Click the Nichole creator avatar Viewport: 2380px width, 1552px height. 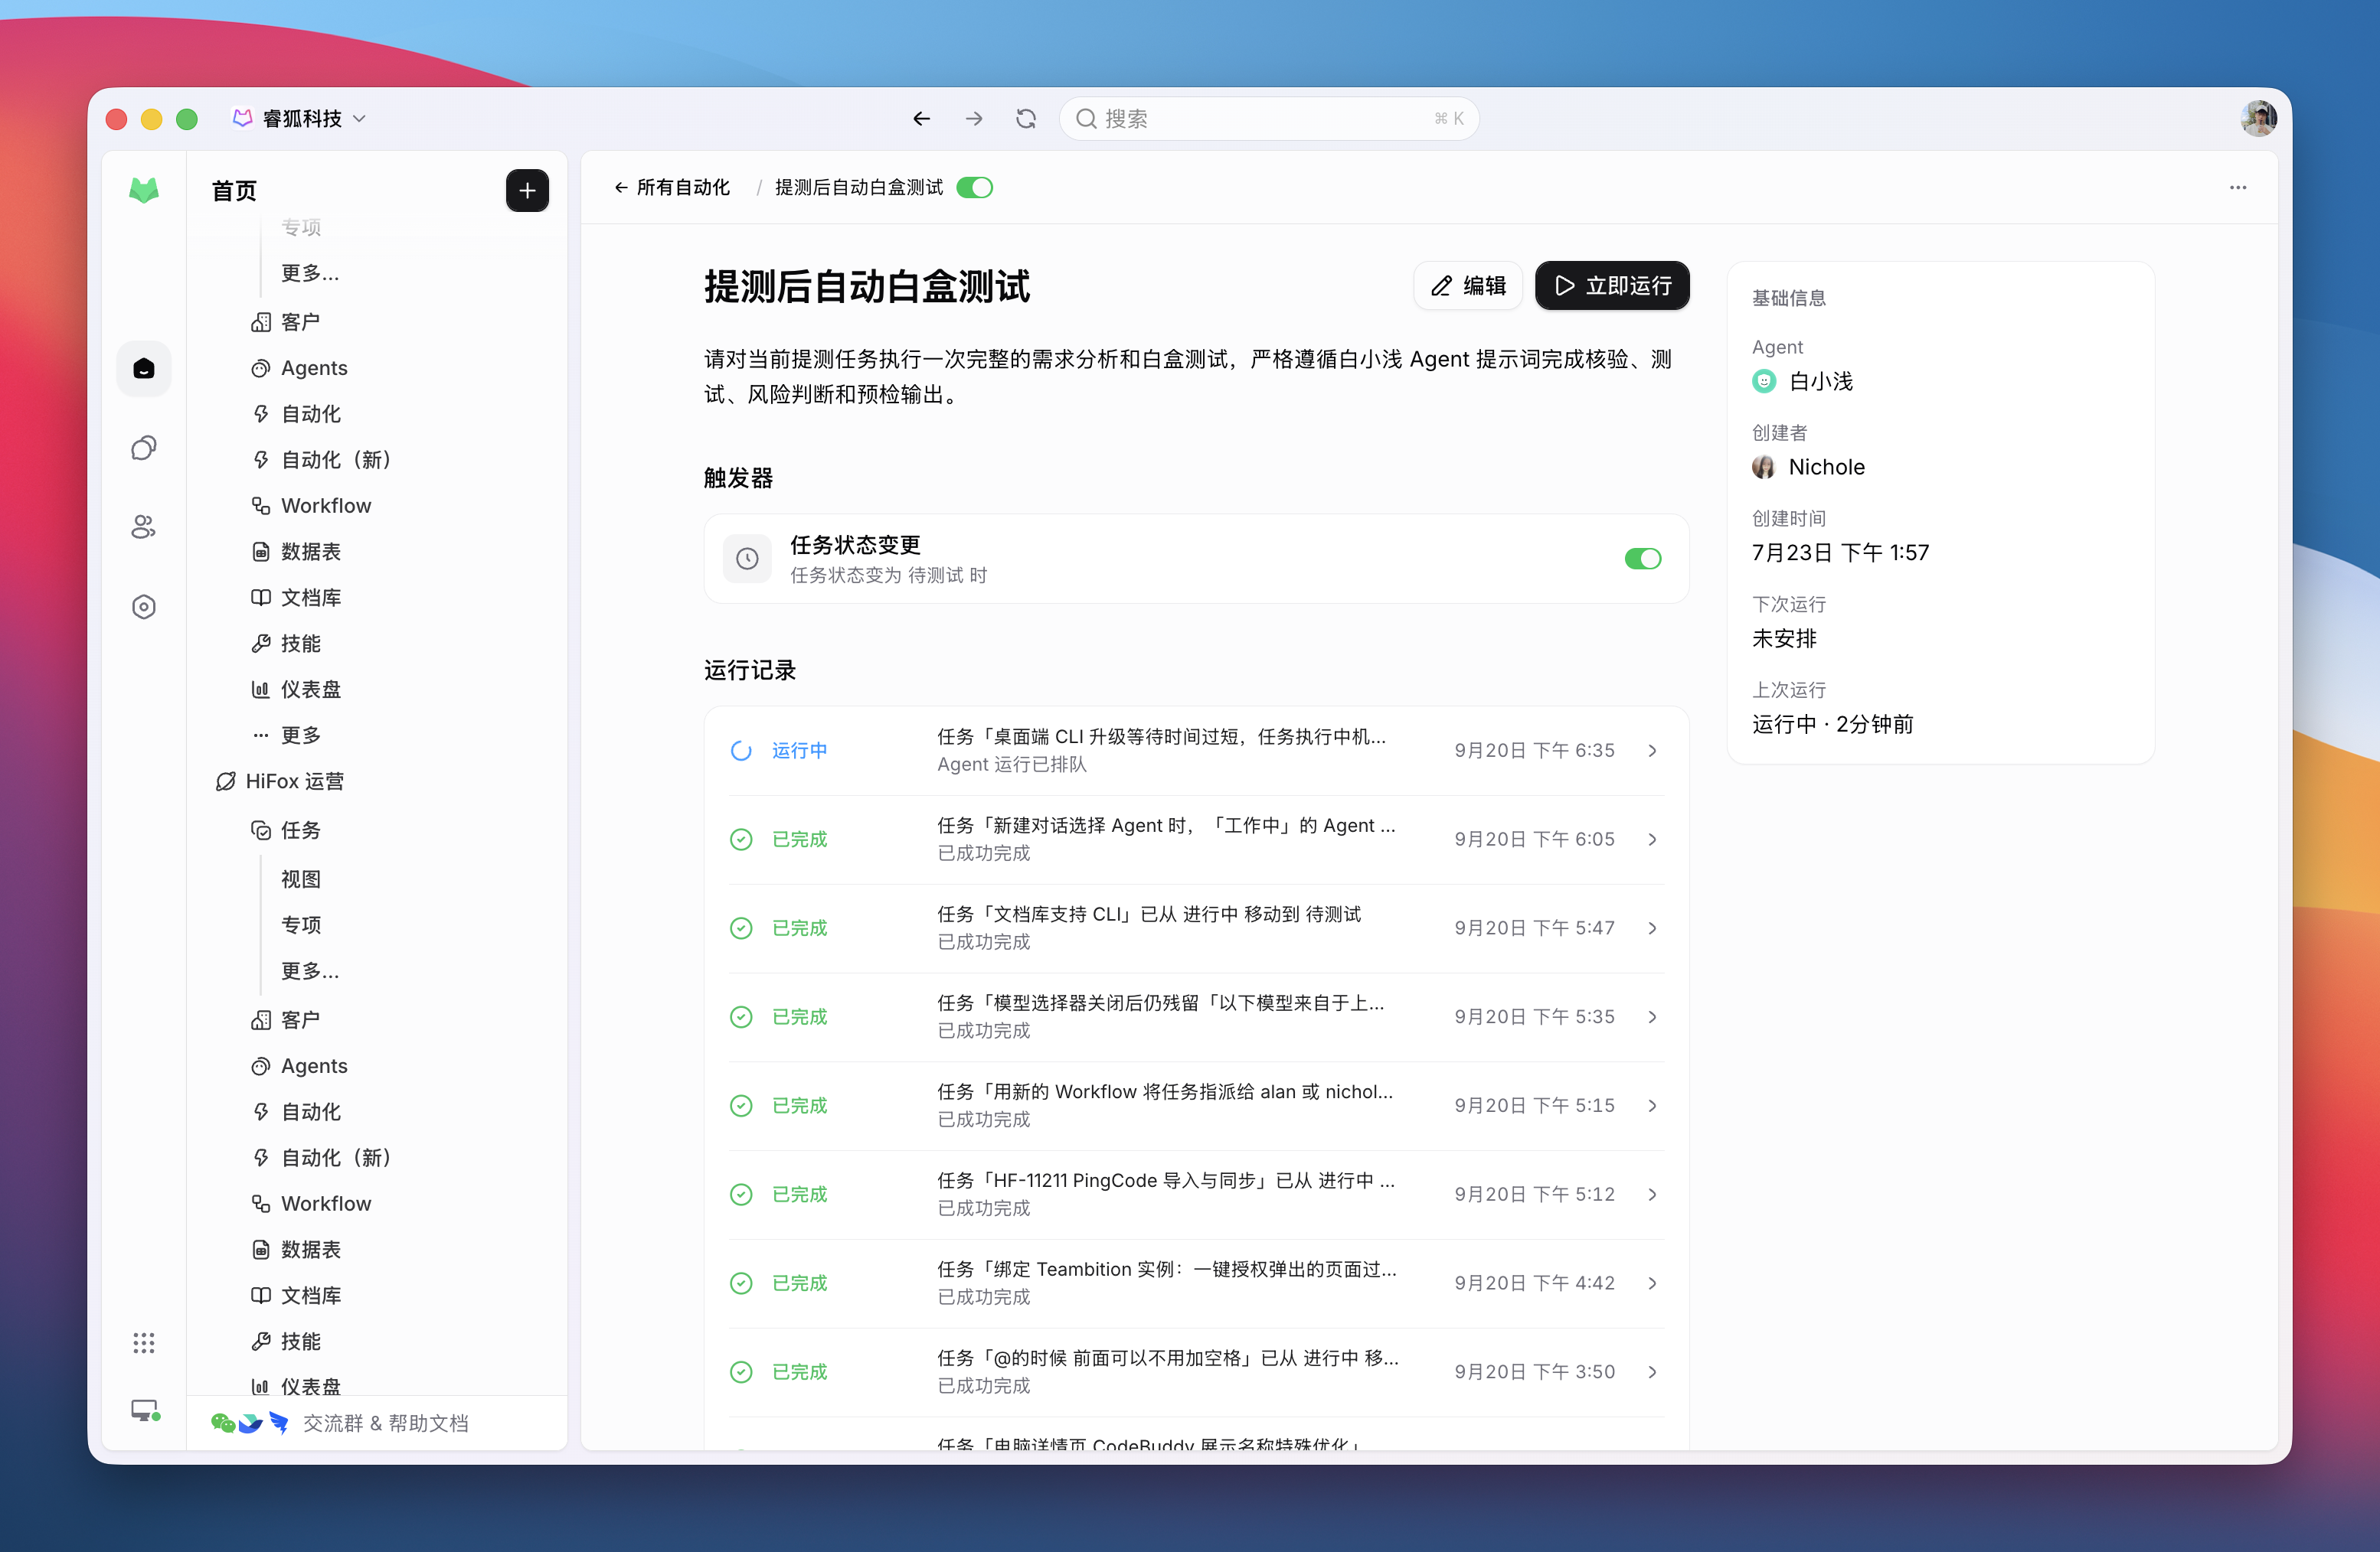pyautogui.click(x=1764, y=467)
